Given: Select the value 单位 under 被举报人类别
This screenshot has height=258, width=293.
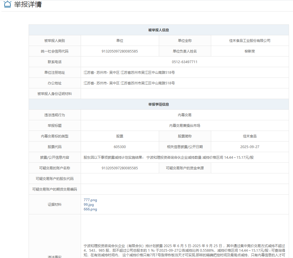Looking at the screenshot, I should 120,41.
